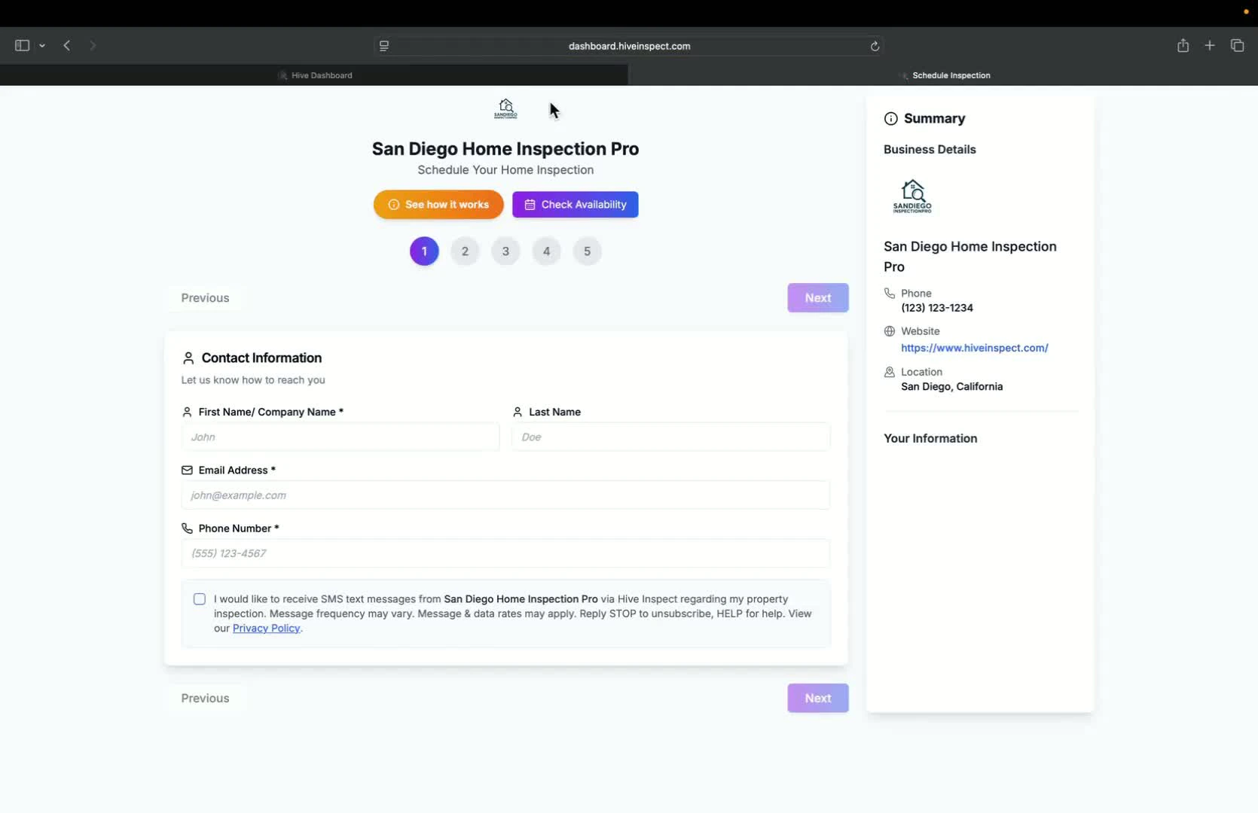1258x813 pixels.
Task: Click the business logo in Summary panel
Action: (912, 196)
